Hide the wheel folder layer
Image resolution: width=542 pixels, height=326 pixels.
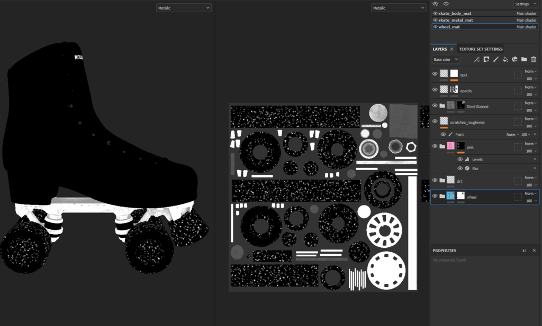(x=435, y=196)
